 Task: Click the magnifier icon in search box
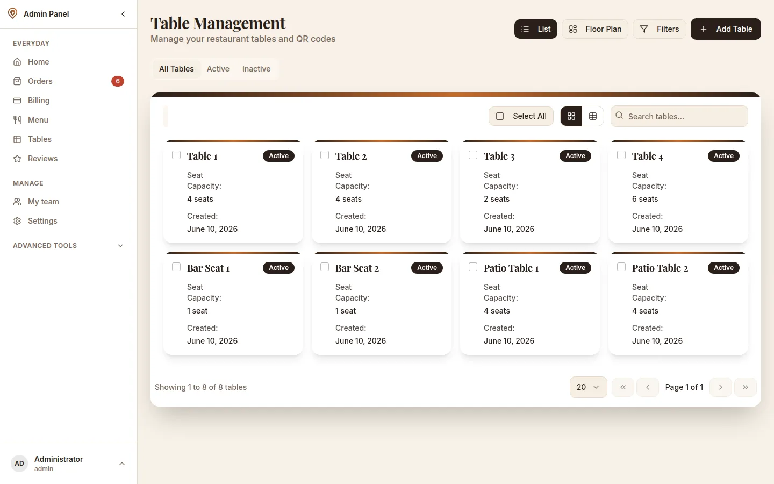coord(619,116)
